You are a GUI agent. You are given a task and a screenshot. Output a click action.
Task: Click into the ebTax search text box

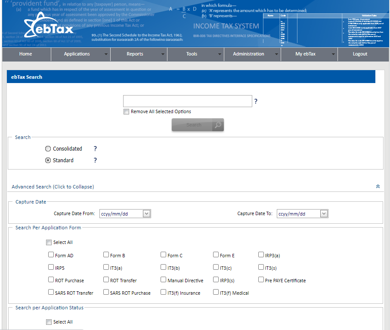pos(188,101)
